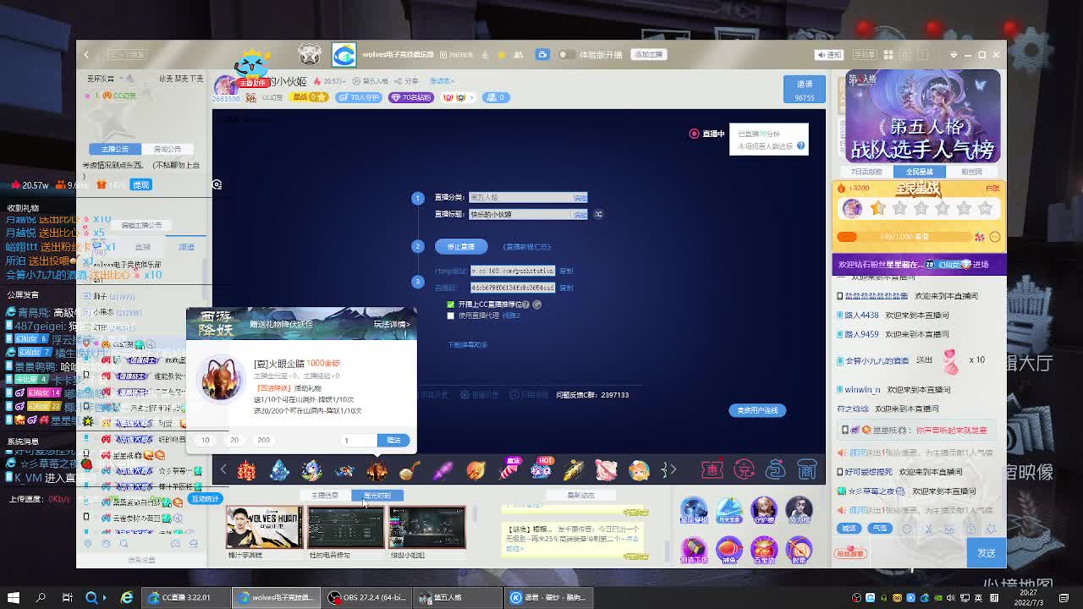This screenshot has width=1083, height=609.
Task: Uncheck 开播上CC直播推荐位 checkbox
Action: tap(450, 304)
